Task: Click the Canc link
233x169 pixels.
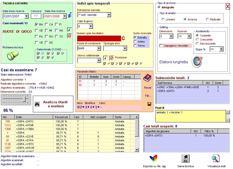Action: coord(102,103)
